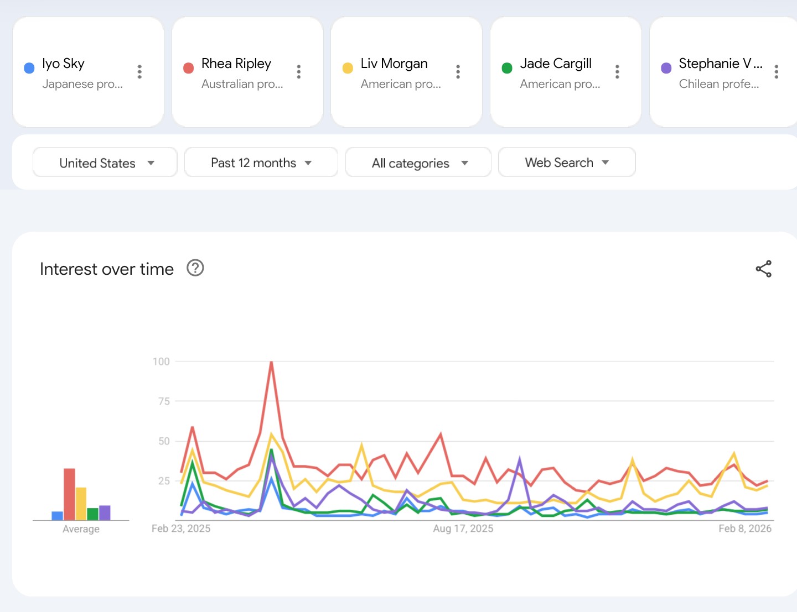Click the red Rhea Ripley color dot
This screenshot has width=797, height=612.
click(x=189, y=68)
